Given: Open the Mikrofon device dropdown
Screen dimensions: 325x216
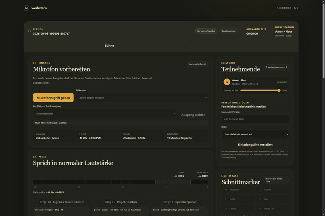Looking at the screenshot, I should (x=142, y=98).
